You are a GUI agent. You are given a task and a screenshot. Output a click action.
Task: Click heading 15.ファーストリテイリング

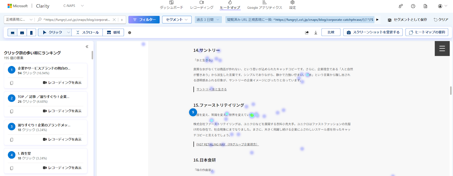pyautogui.click(x=219, y=105)
